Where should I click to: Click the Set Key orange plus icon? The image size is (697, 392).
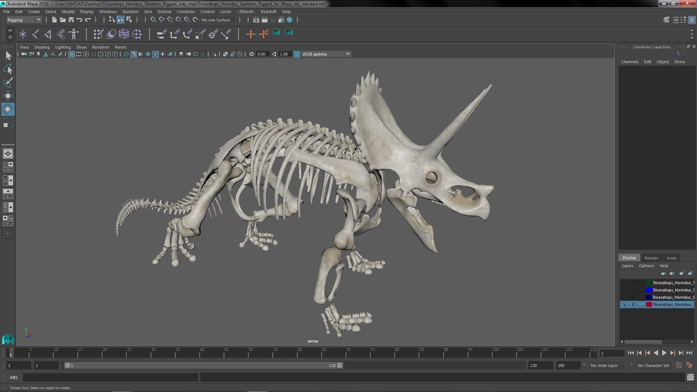pyautogui.click(x=250, y=34)
